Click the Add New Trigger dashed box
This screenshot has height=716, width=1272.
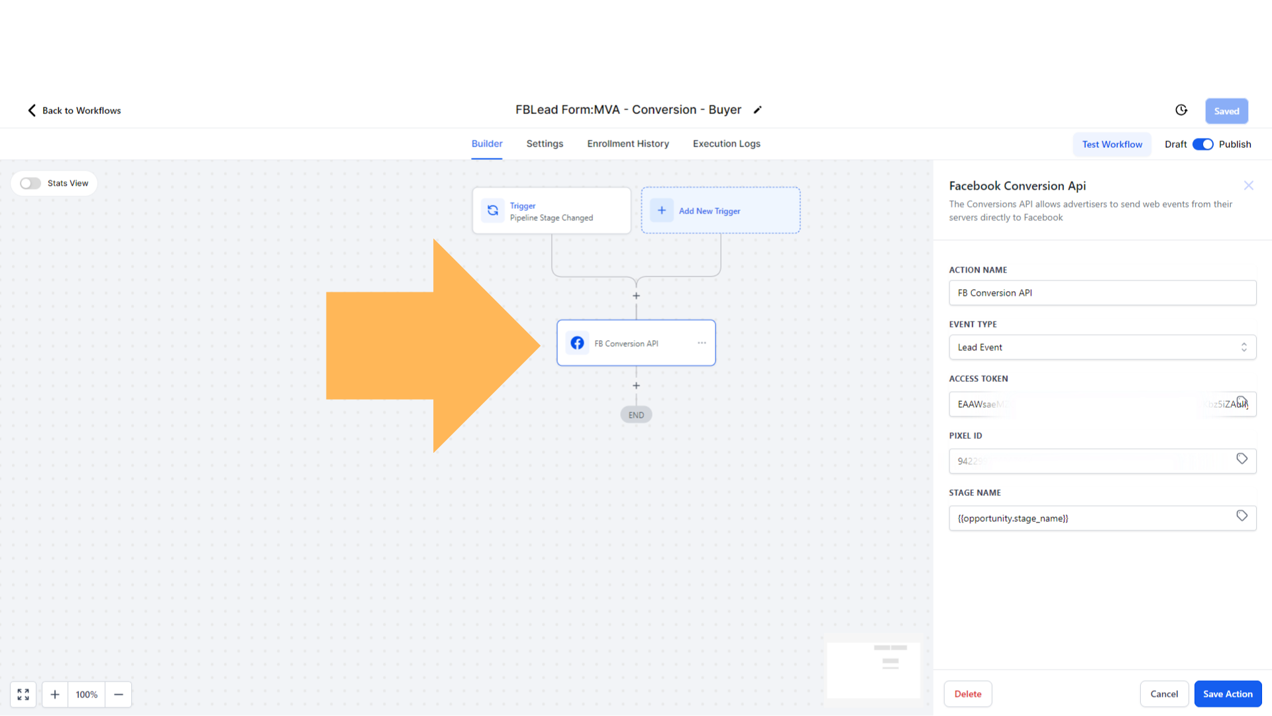point(720,211)
